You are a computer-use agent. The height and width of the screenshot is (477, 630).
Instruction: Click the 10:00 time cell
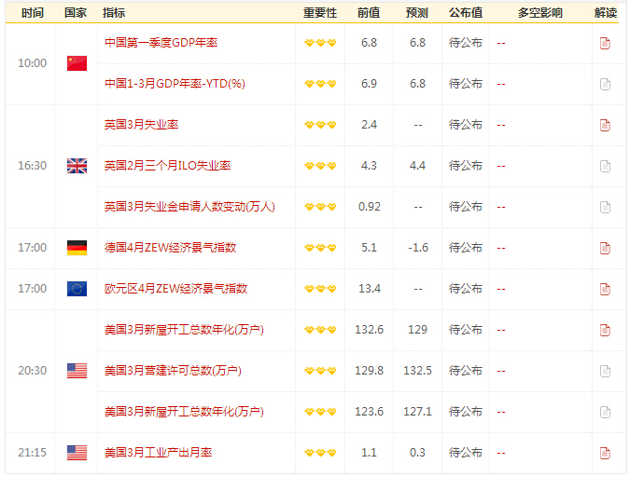click(32, 63)
